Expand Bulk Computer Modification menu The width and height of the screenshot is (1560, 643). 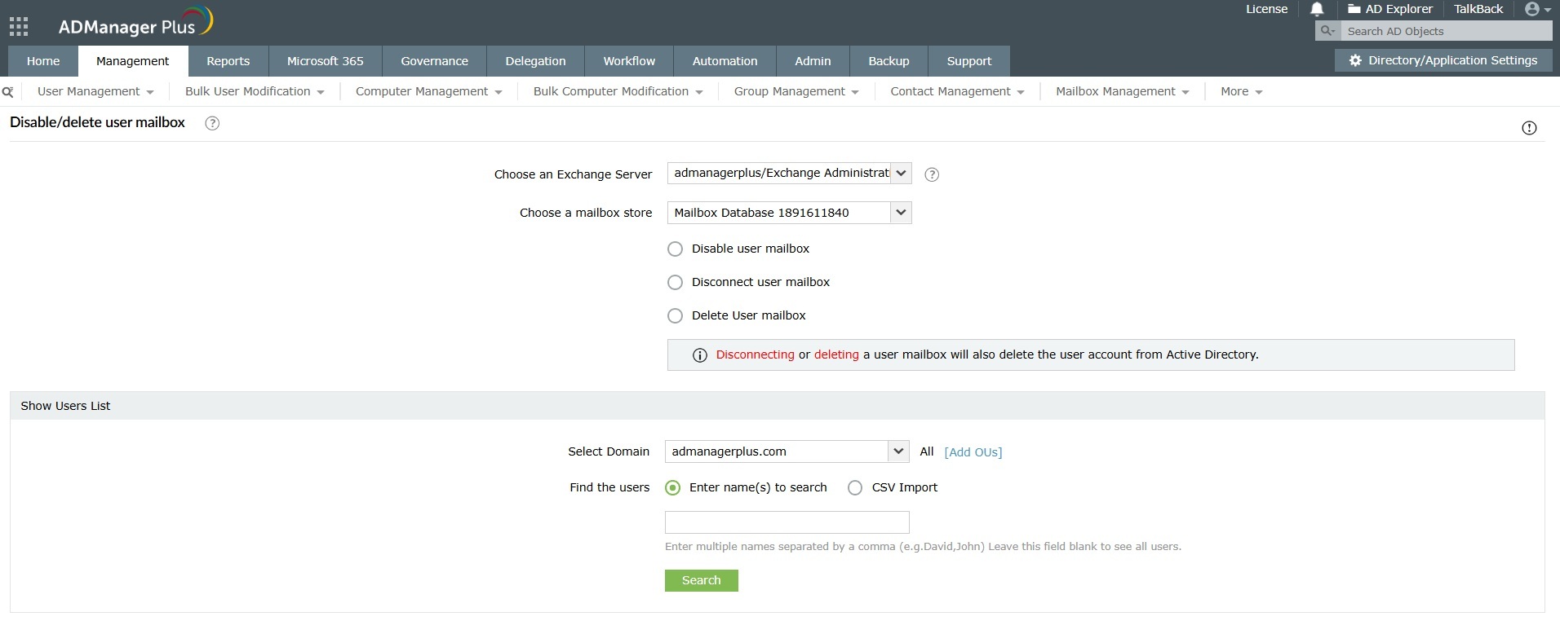coord(618,91)
